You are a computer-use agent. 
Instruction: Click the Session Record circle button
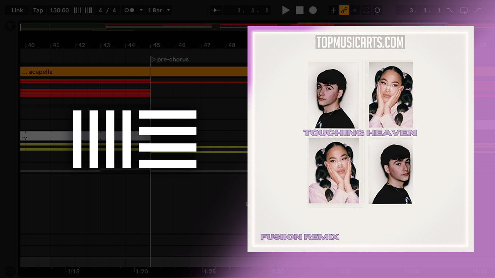[x=377, y=10]
